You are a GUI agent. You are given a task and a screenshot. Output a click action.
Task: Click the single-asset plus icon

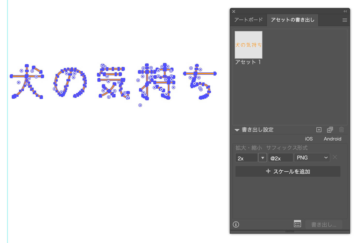(x=319, y=130)
